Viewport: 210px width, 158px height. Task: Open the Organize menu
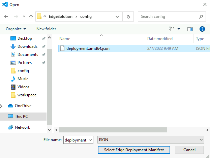click(x=16, y=29)
